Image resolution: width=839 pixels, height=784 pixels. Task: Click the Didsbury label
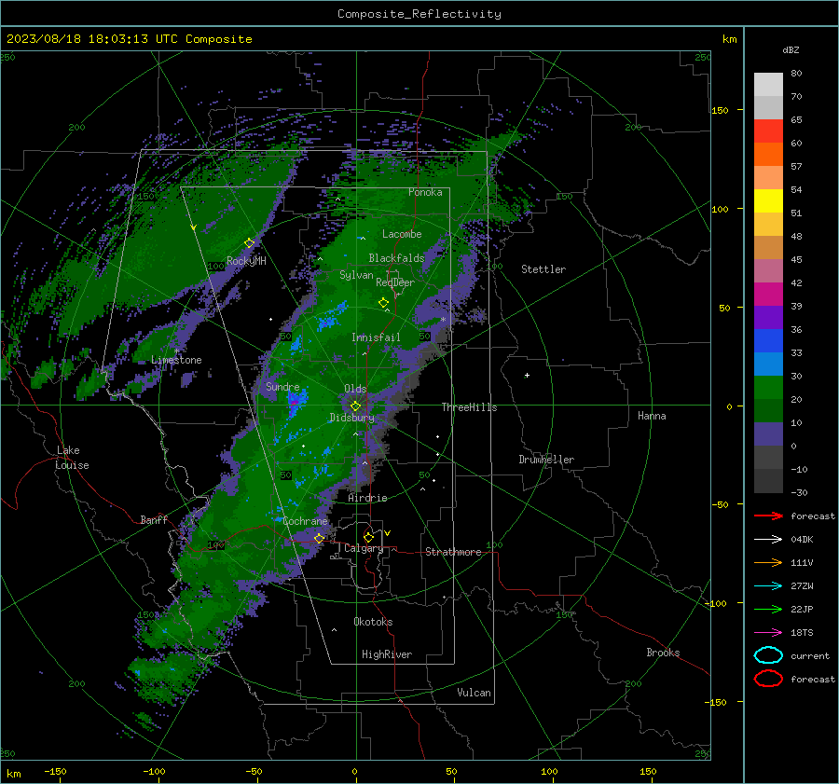351,418
